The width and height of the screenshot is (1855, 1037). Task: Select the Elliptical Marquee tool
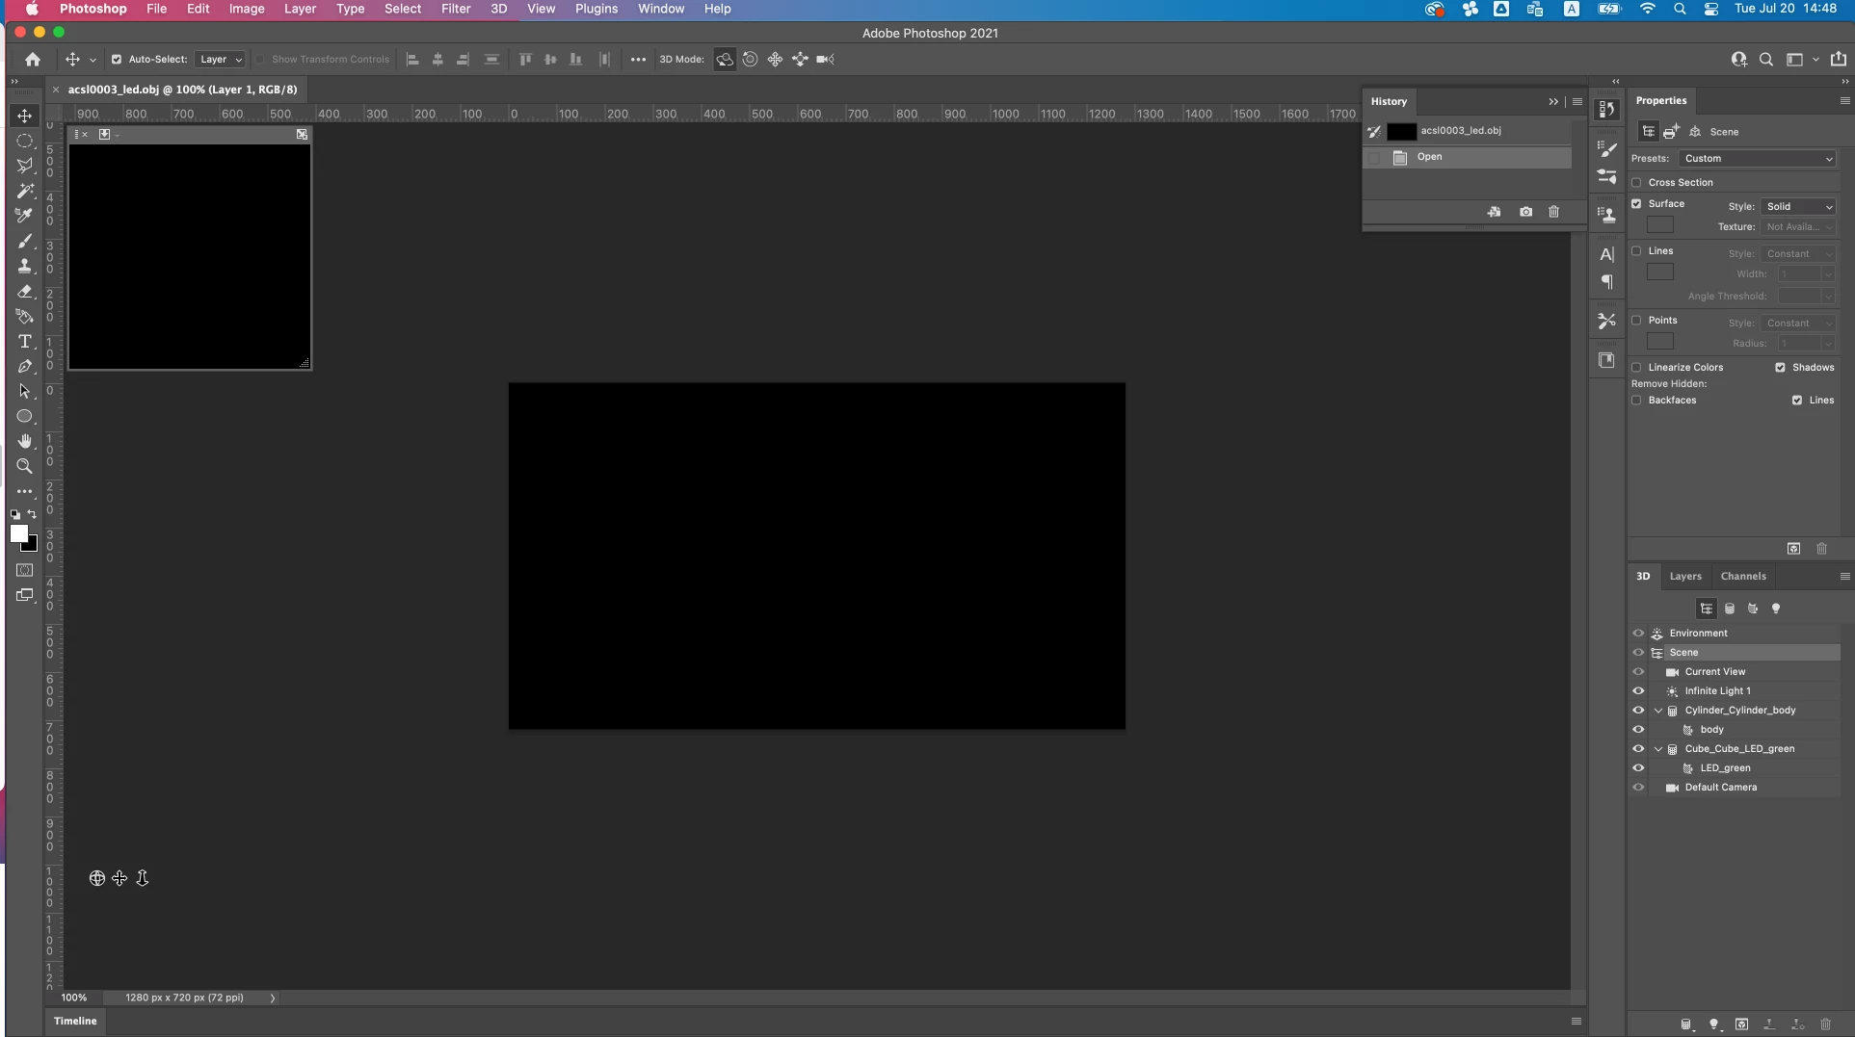pos(24,141)
